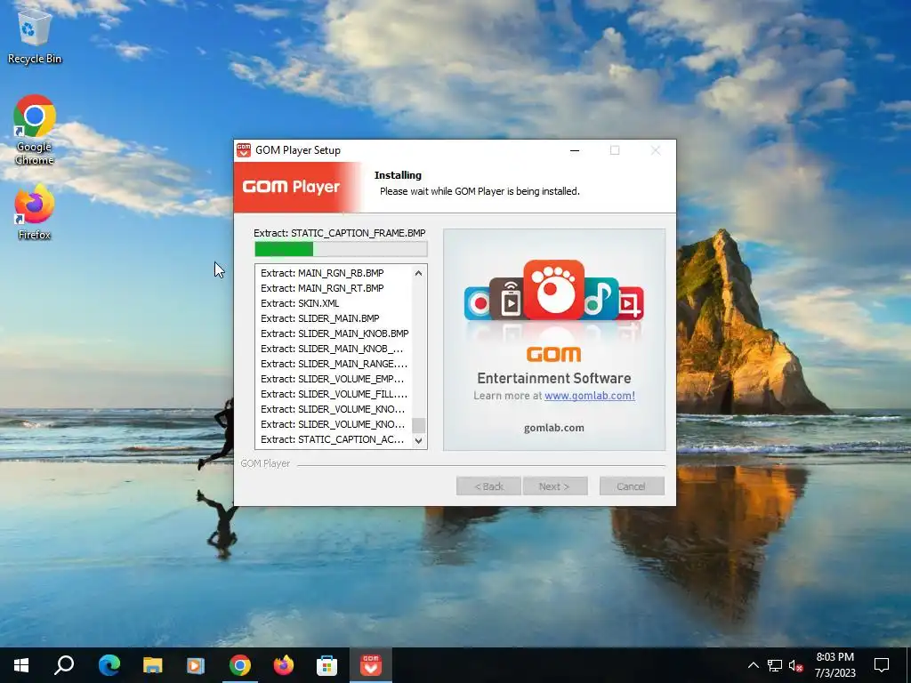This screenshot has width=911, height=683.
Task: Click the log scrollbar thumb
Action: click(418, 425)
